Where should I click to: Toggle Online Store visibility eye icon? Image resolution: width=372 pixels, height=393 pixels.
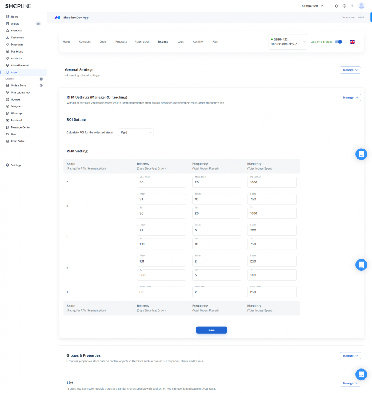tap(41, 86)
